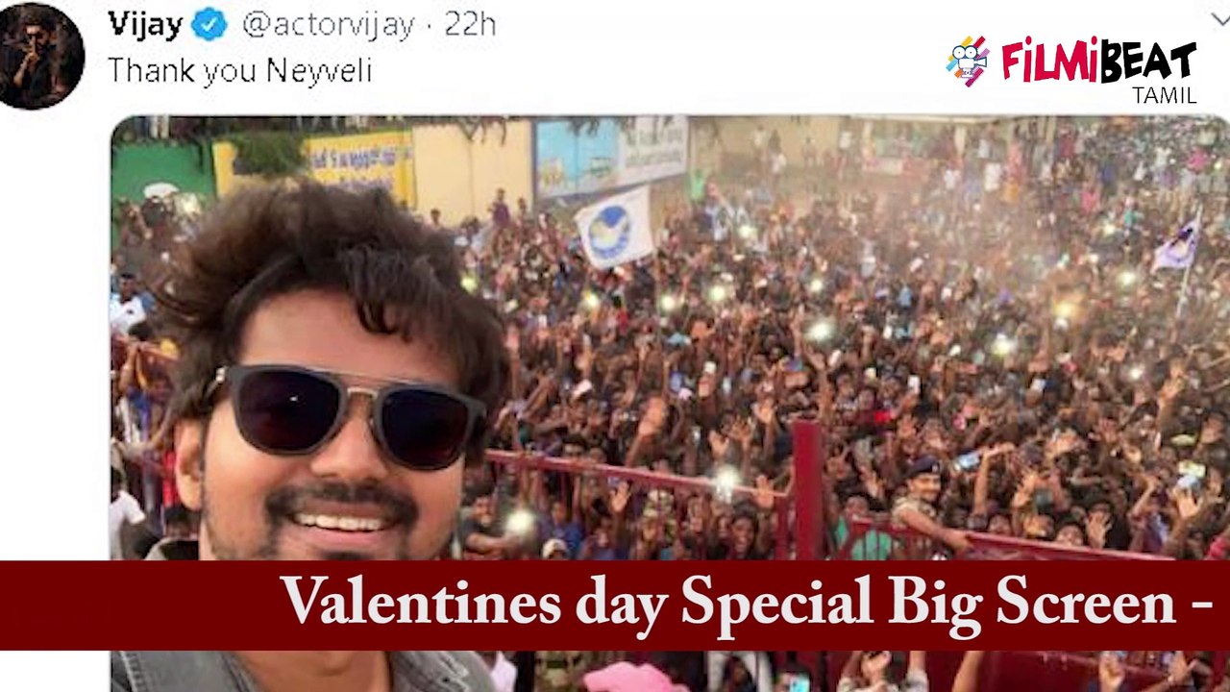The width and height of the screenshot is (1230, 692).
Task: Click the blue verified badge next to Vijay
Action: [209, 24]
